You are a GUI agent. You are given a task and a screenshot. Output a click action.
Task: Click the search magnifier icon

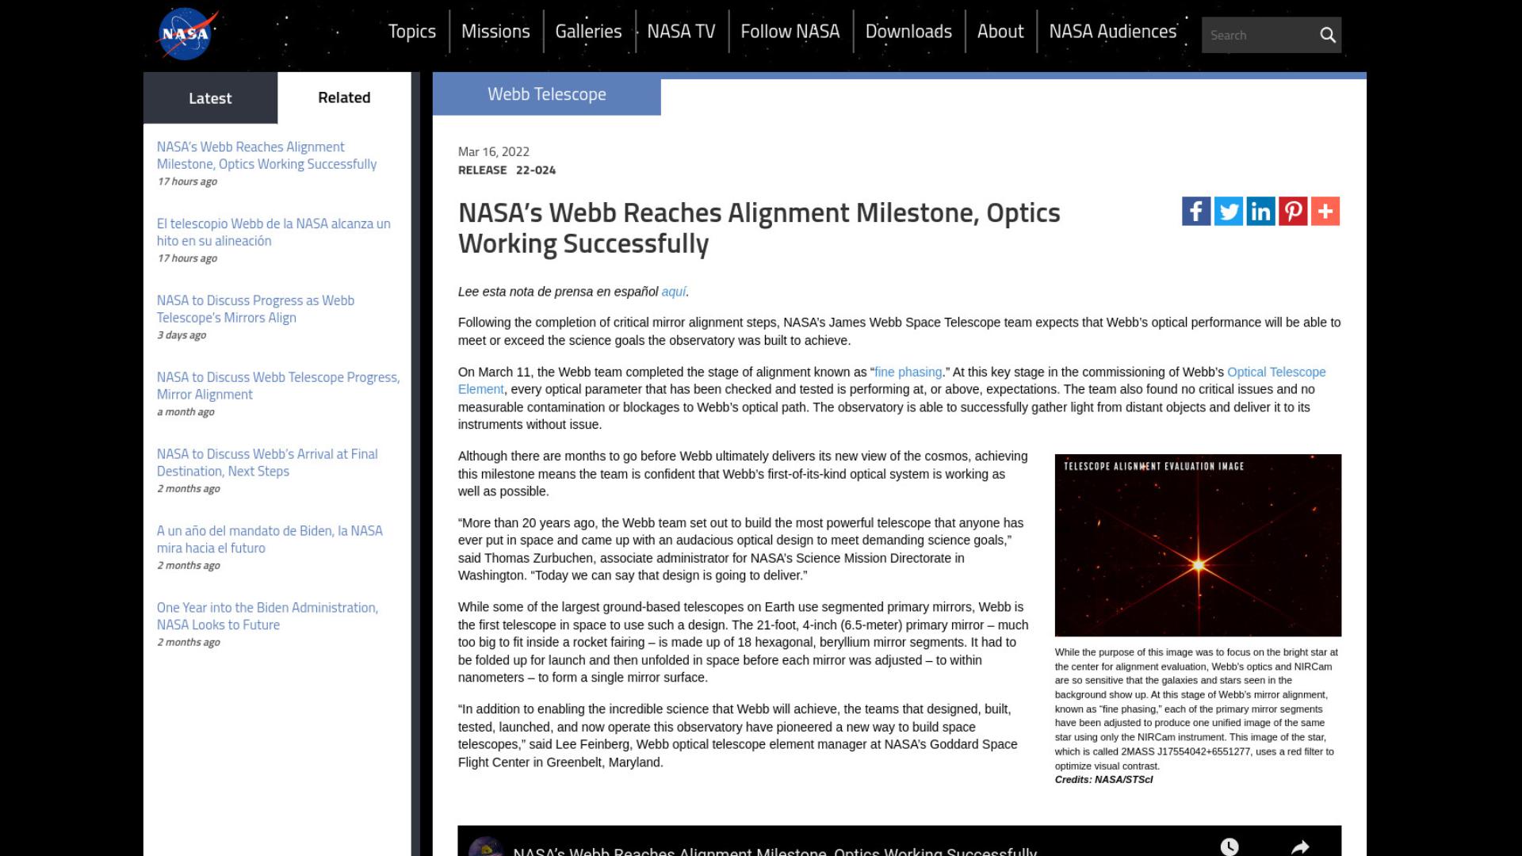coord(1327,35)
